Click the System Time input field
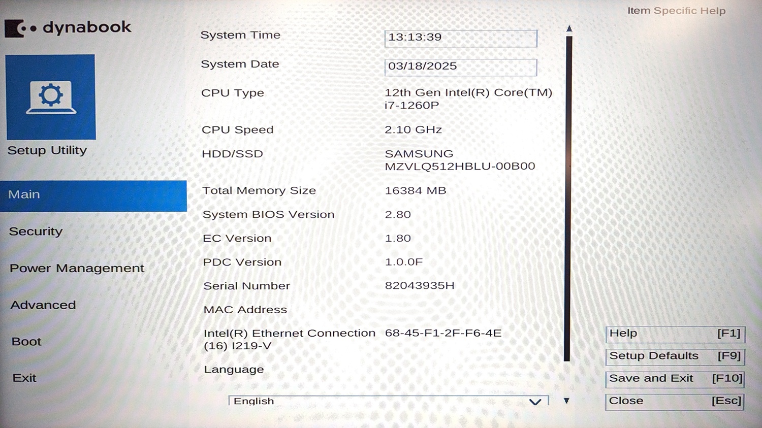 point(460,38)
